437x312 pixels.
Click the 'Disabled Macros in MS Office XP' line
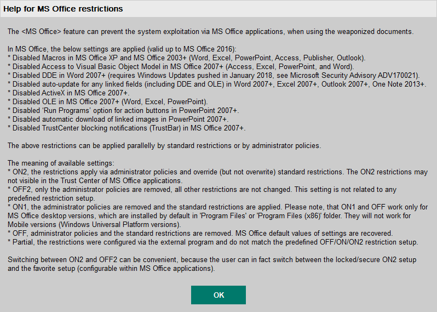pos(186,57)
